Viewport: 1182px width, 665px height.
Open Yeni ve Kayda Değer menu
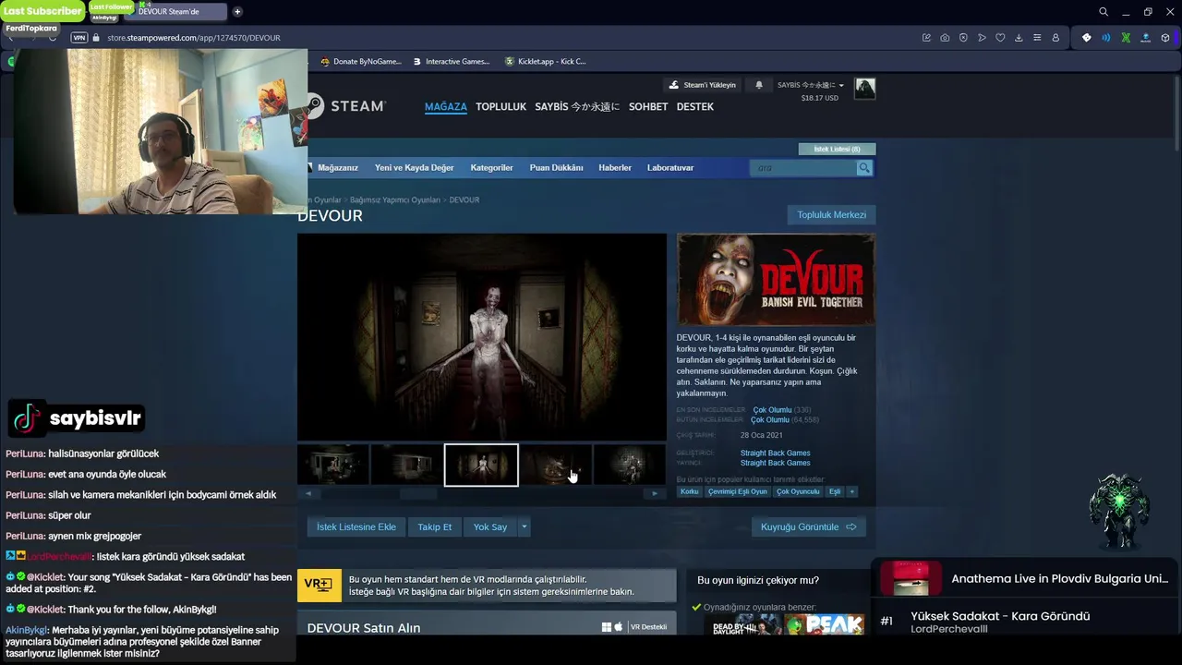coord(415,167)
